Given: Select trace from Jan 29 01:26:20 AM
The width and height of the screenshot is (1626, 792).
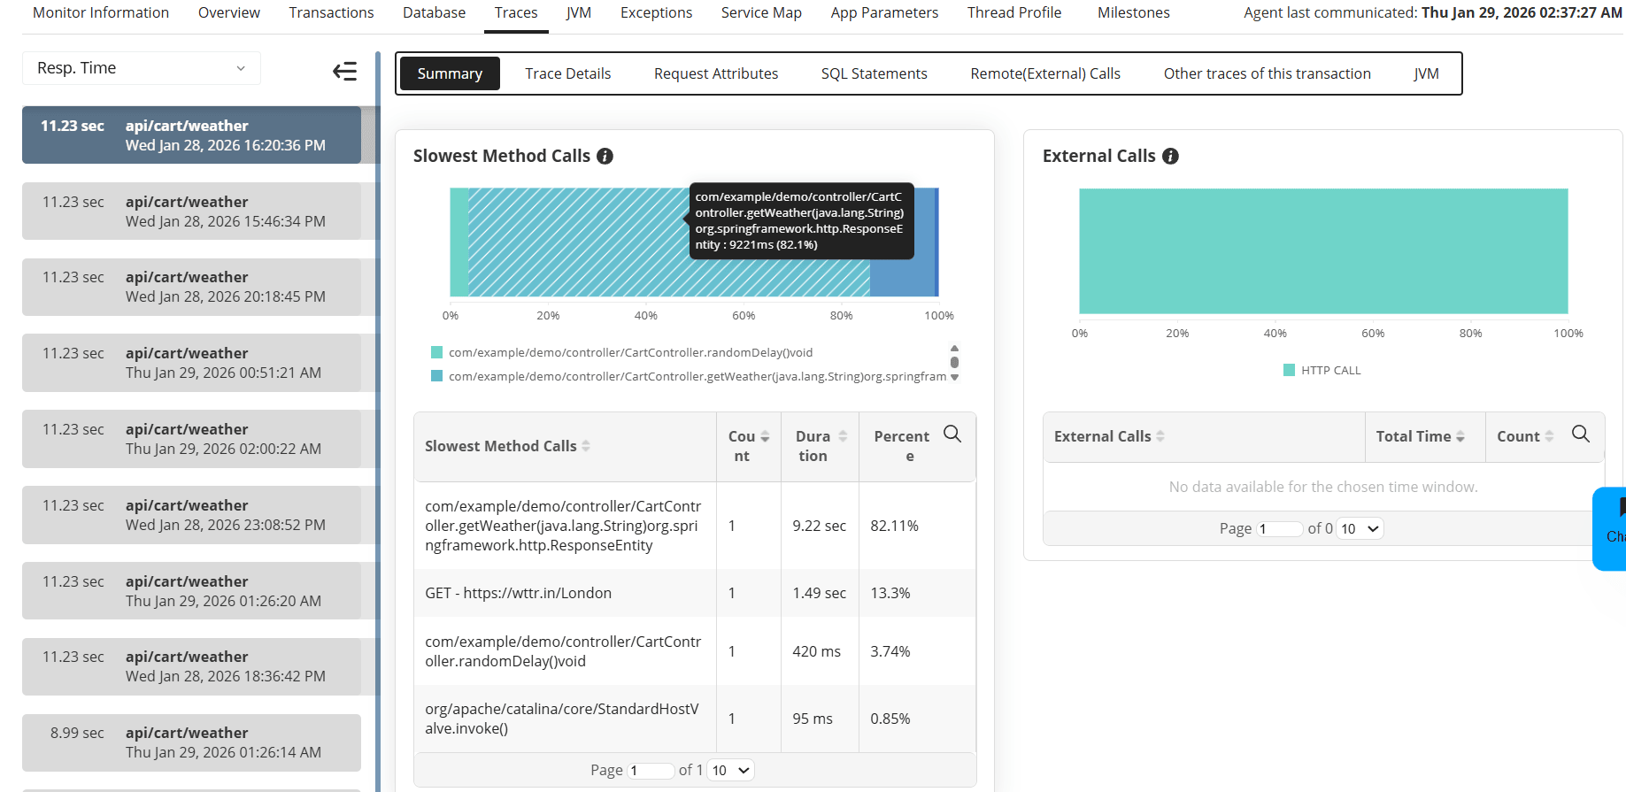Looking at the screenshot, I should [x=191, y=591].
